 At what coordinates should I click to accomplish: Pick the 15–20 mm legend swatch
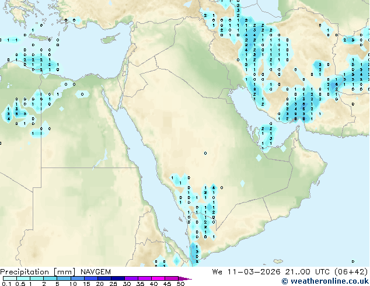point(90,278)
